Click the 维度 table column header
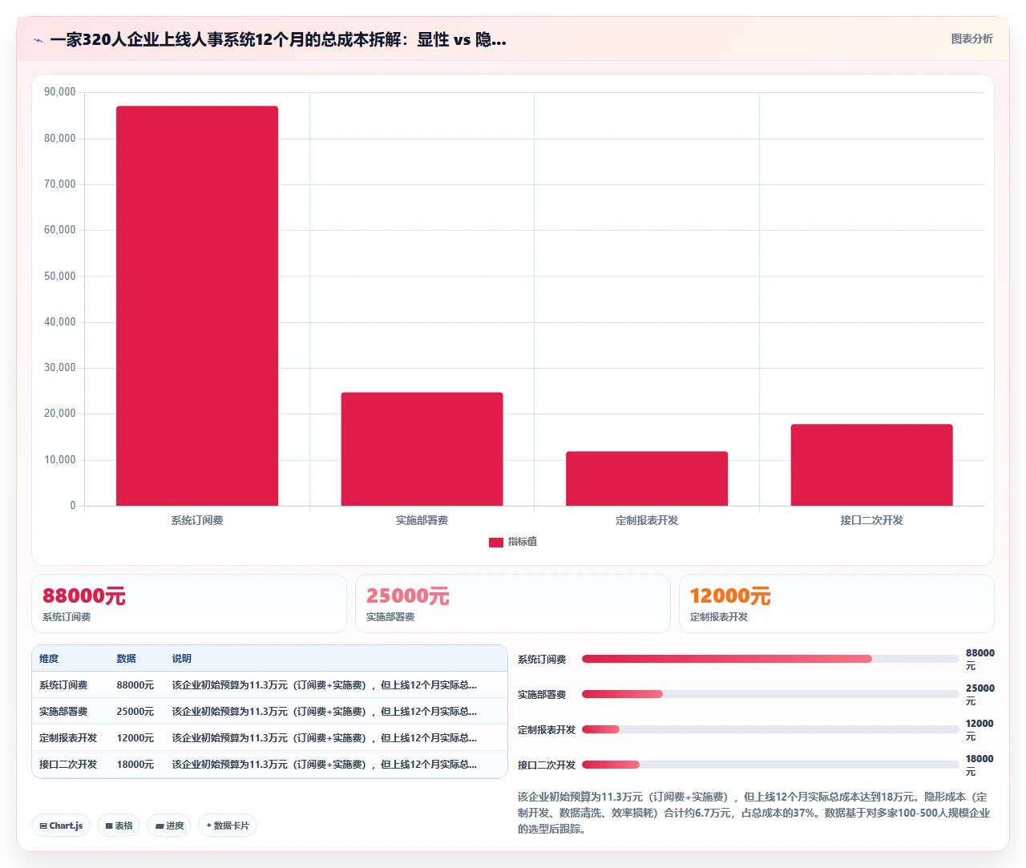Image resolution: width=1026 pixels, height=868 pixels. coord(49,659)
